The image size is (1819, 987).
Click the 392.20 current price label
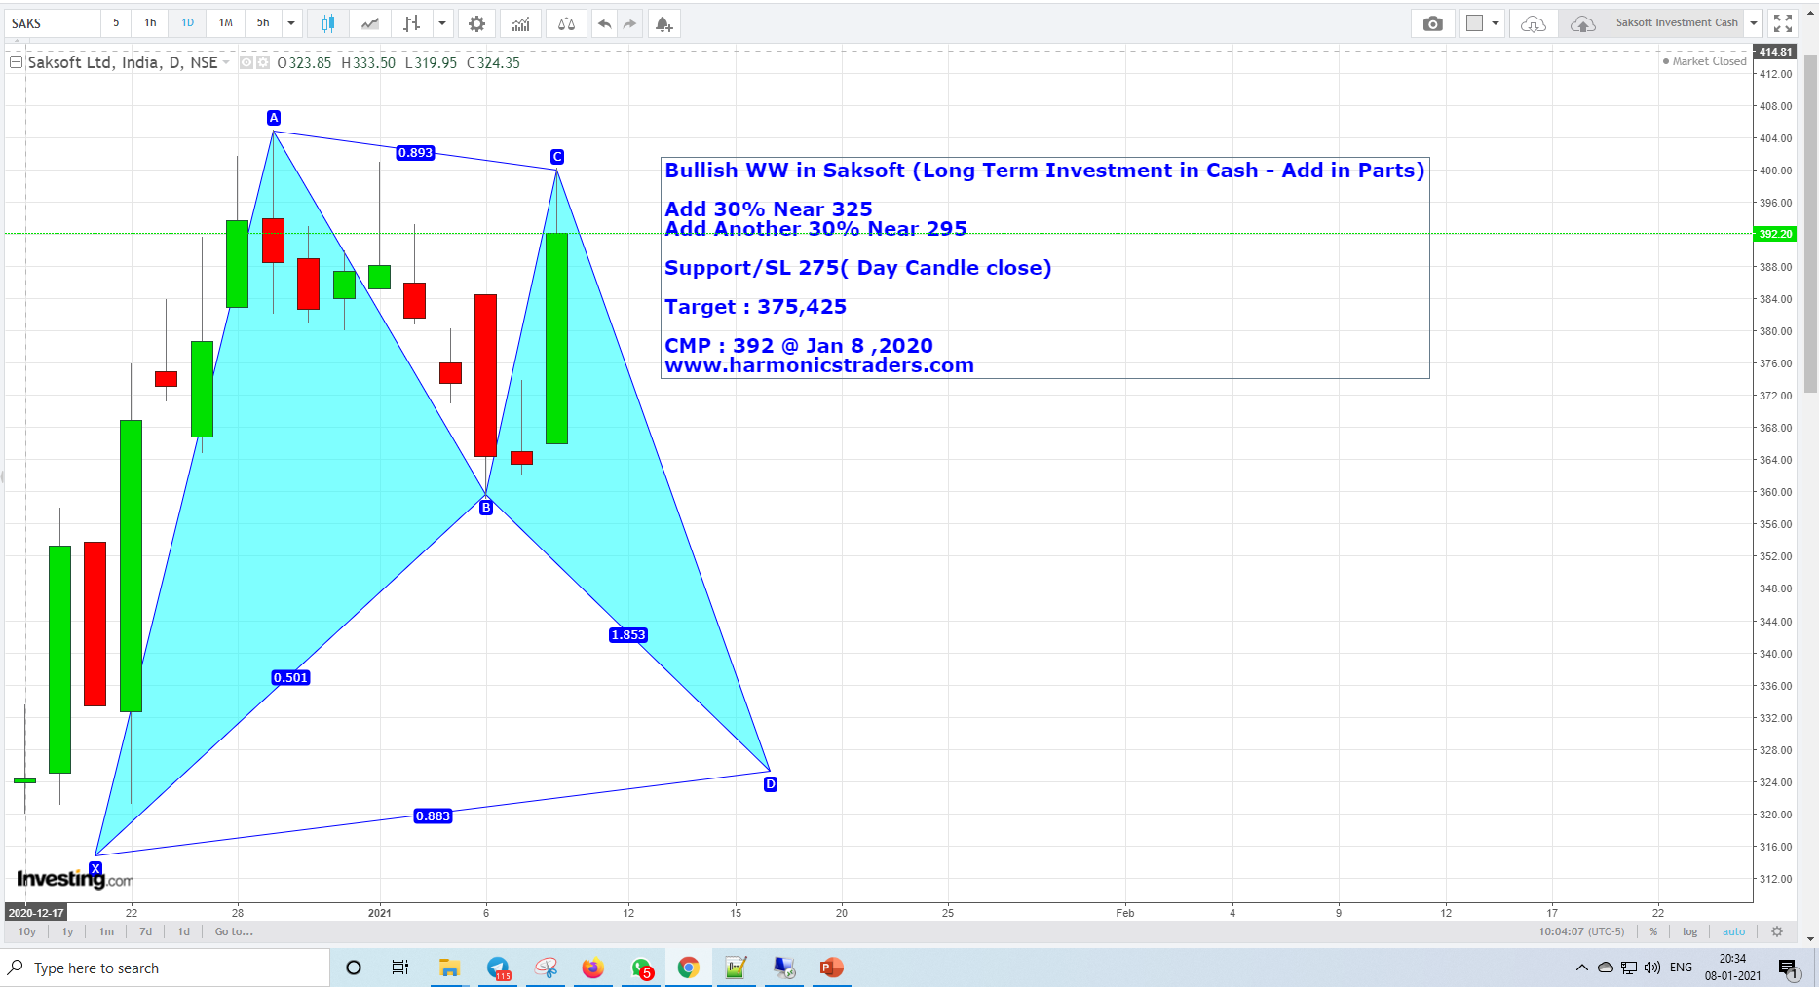pos(1775,234)
